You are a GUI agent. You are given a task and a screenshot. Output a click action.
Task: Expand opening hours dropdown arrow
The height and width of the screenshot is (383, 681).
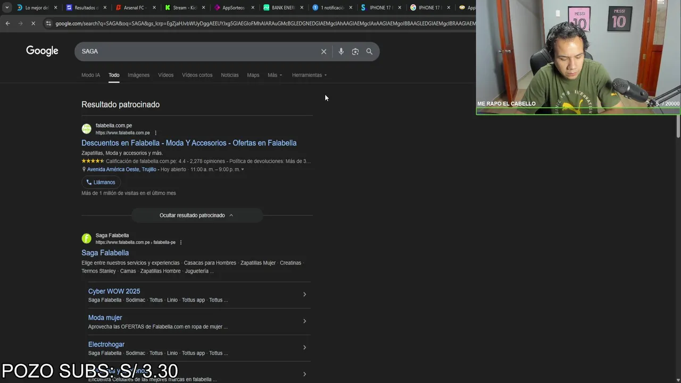(243, 170)
